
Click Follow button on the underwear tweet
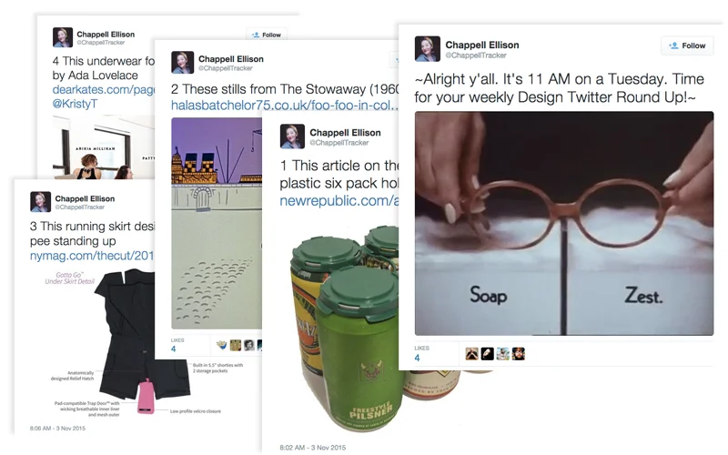[267, 35]
